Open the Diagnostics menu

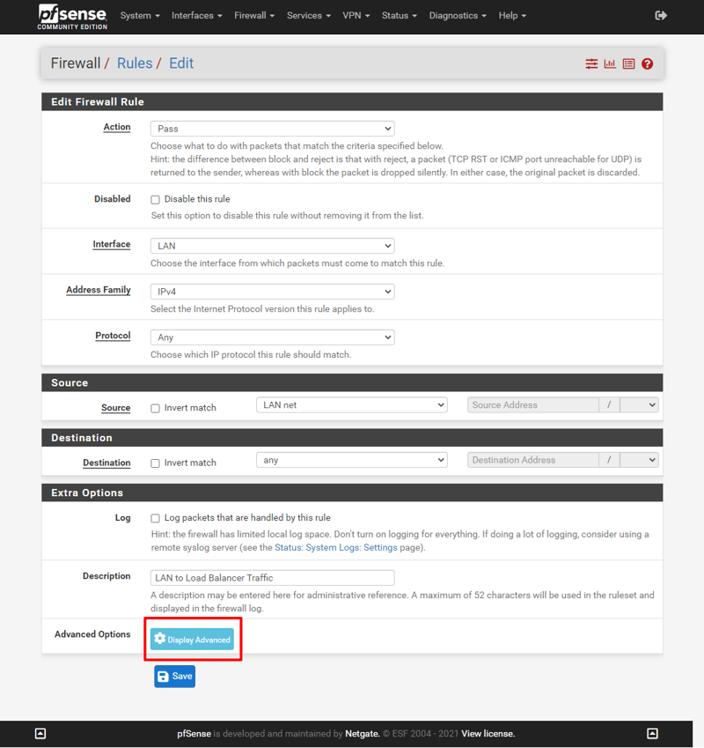tap(458, 16)
